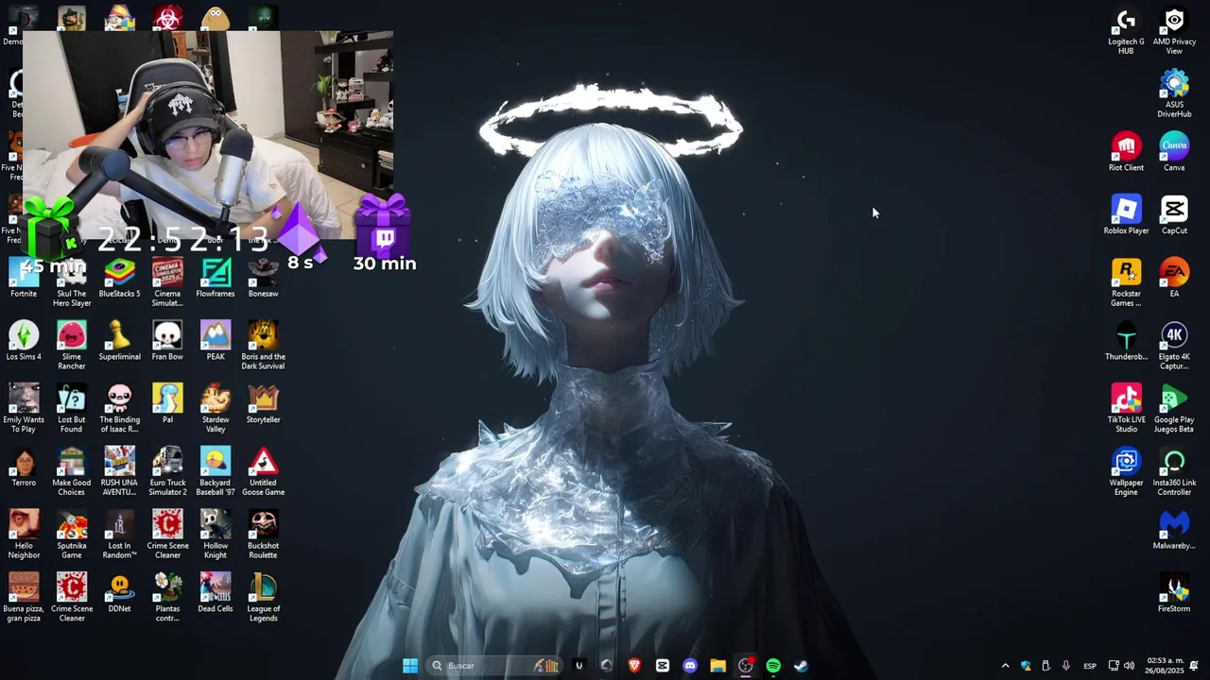
Task: Open the Windows Start menu
Action: (410, 666)
